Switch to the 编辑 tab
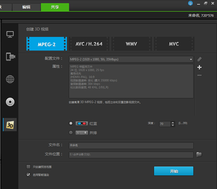217x189 pixels. pos(27,7)
